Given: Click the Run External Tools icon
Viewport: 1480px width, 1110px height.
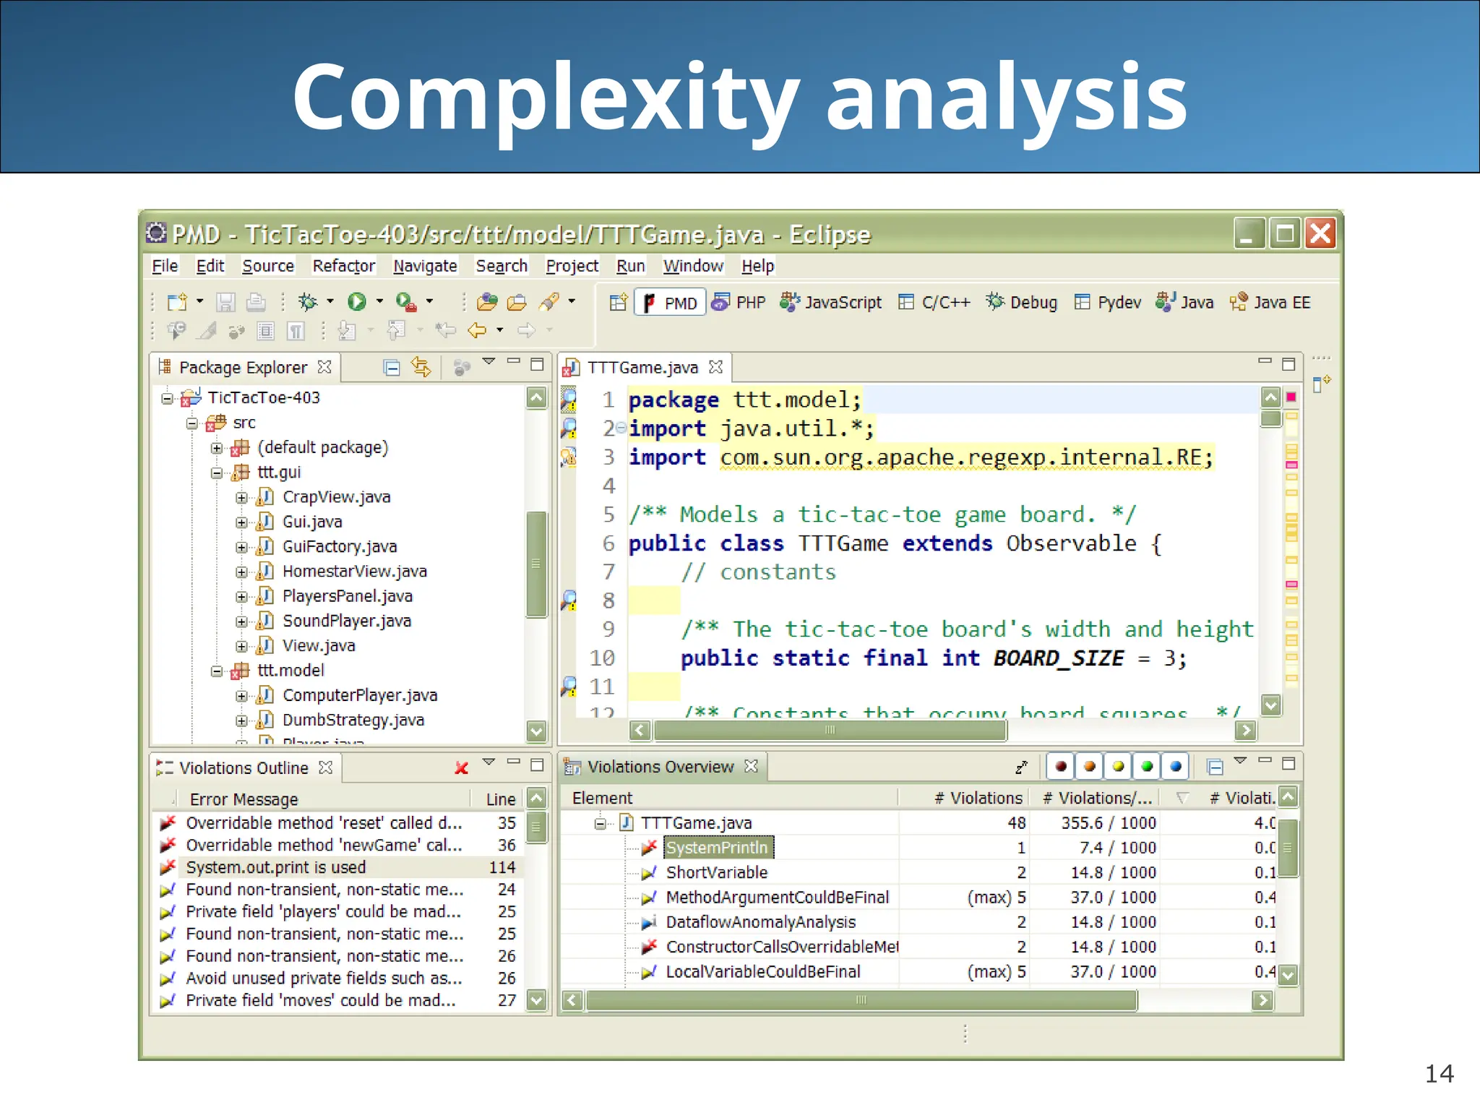Looking at the screenshot, I should 407,302.
